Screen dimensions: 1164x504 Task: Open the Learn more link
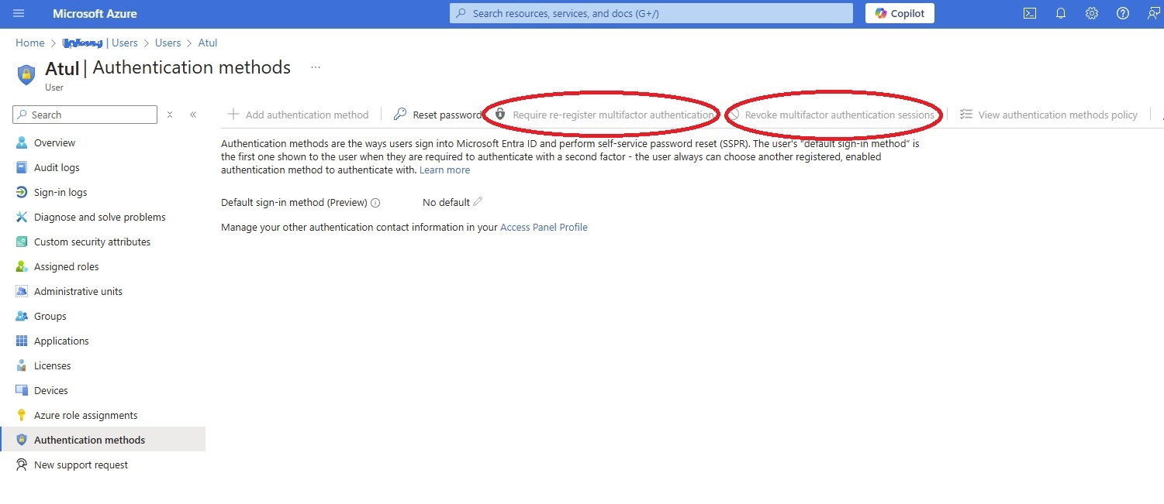[444, 170]
